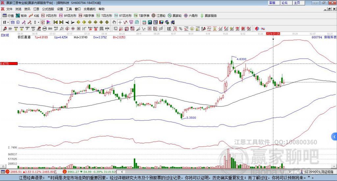Jump to last bar with skip-forward arrow
This screenshot has width=337, height=181.
pos(61,22)
